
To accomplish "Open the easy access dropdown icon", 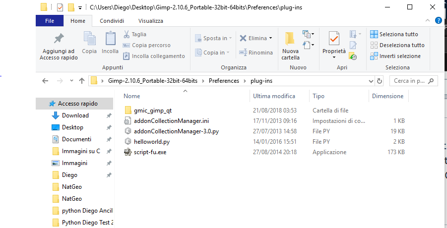I will [x=308, y=45].
